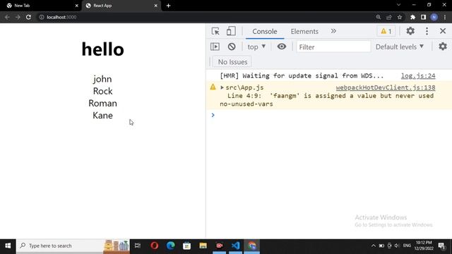Open DevTools settings gear

point(410,31)
